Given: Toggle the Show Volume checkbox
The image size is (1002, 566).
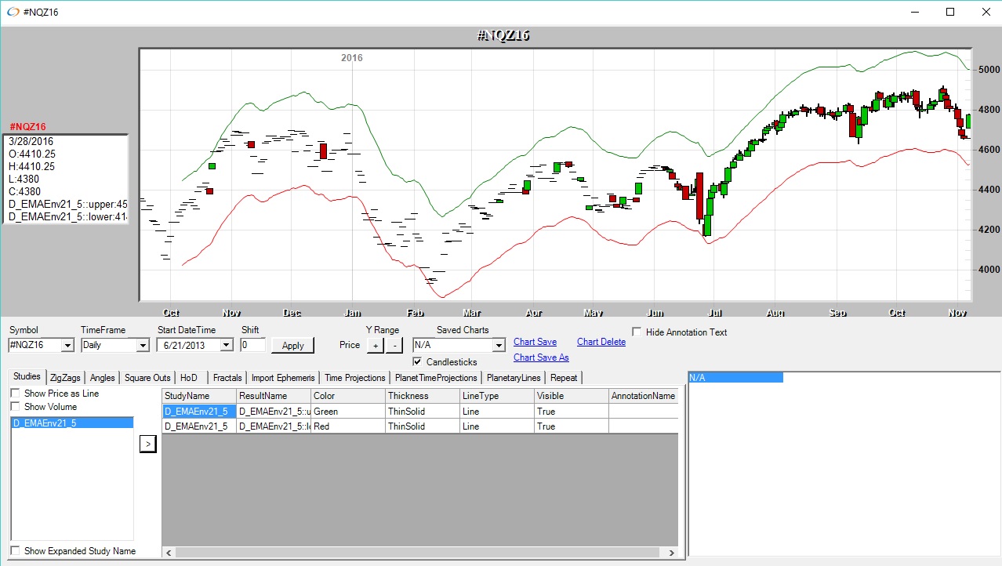Looking at the screenshot, I should 16,407.
